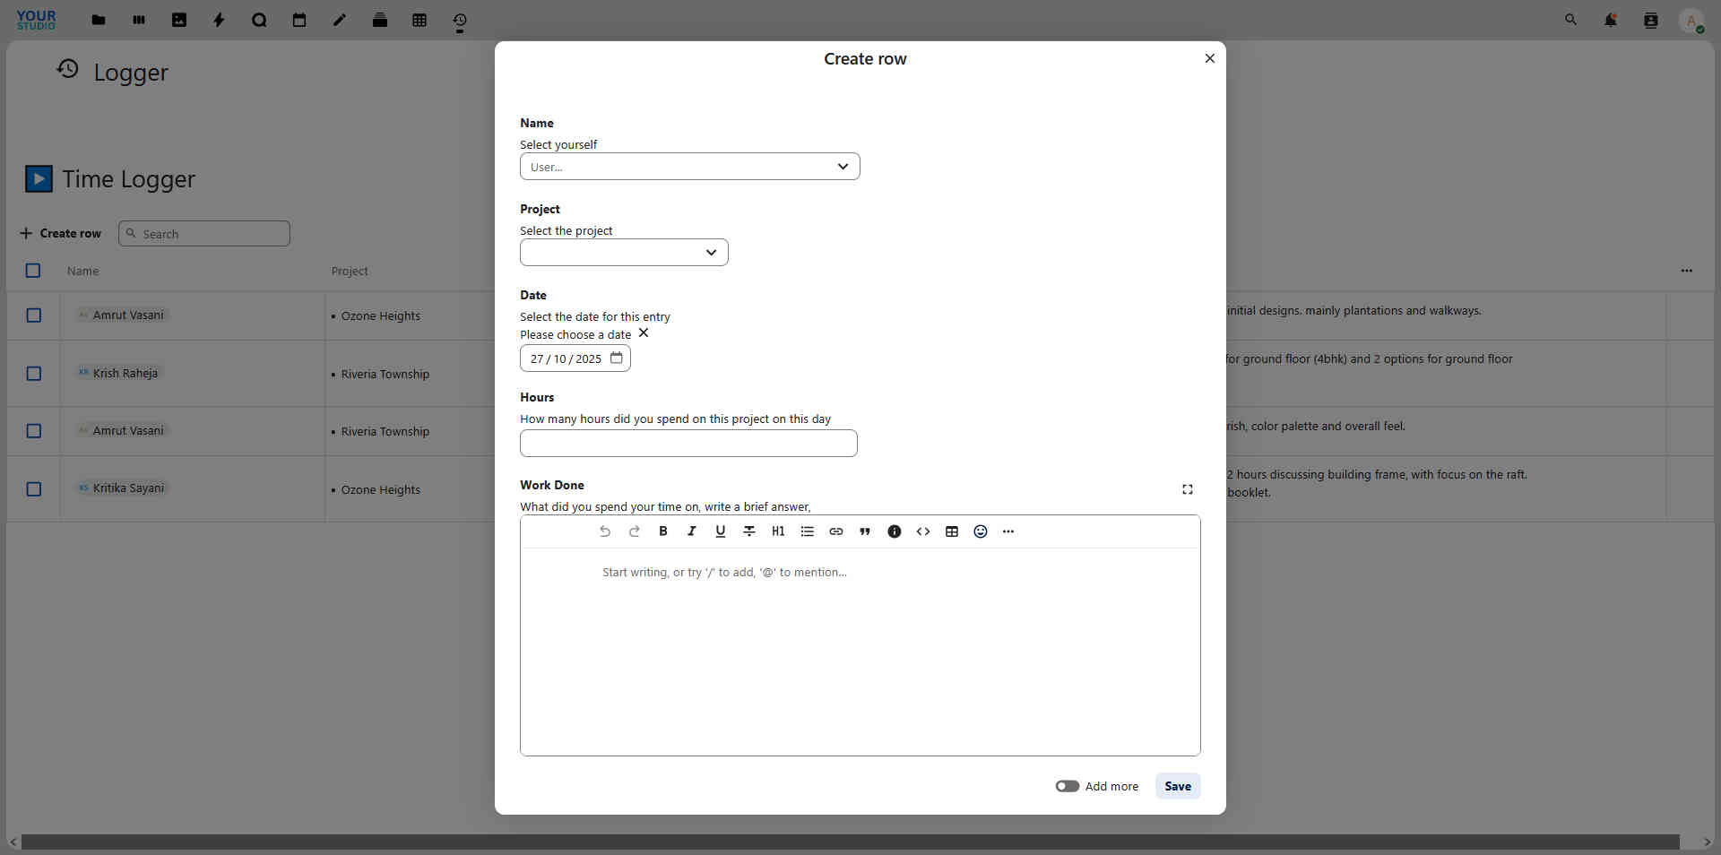Toggle bold formatting in Work Done editor
The image size is (1721, 855).
(663, 531)
